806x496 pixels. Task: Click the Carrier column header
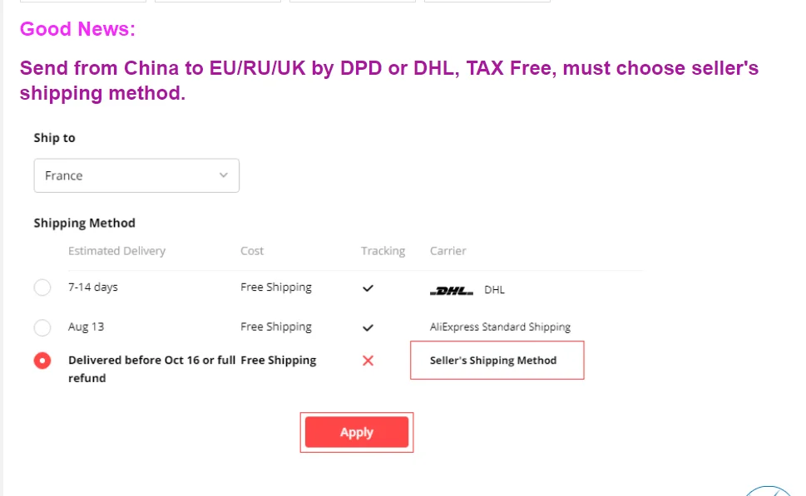pos(448,251)
